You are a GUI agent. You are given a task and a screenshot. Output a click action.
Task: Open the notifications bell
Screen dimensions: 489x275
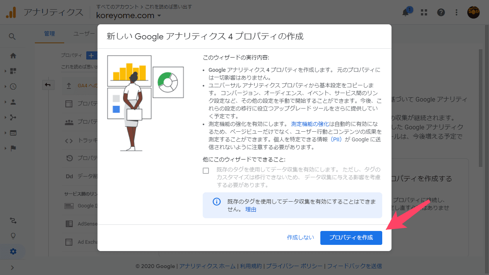(x=405, y=12)
